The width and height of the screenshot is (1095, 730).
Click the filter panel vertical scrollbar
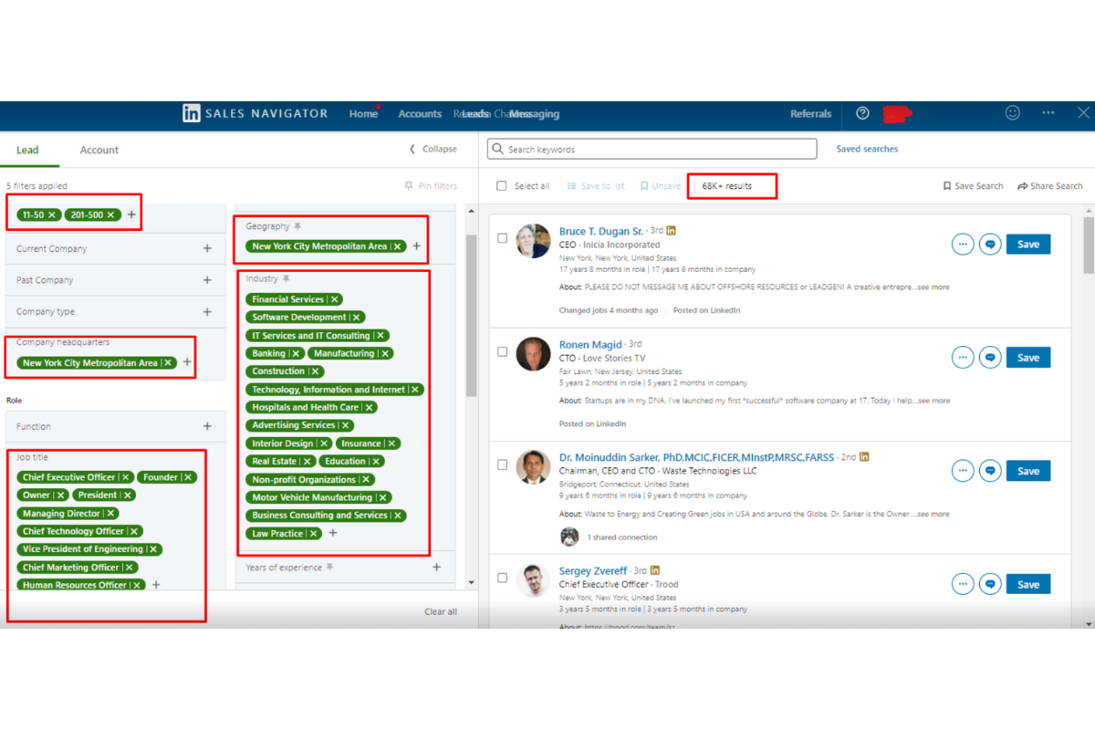[471, 316]
